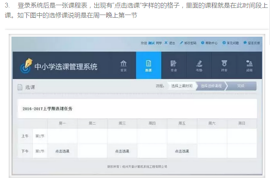Viewport: 270px width, 179px height.
Task: Click 点击选课 under 周三 afternoon
Action: tap(122, 151)
